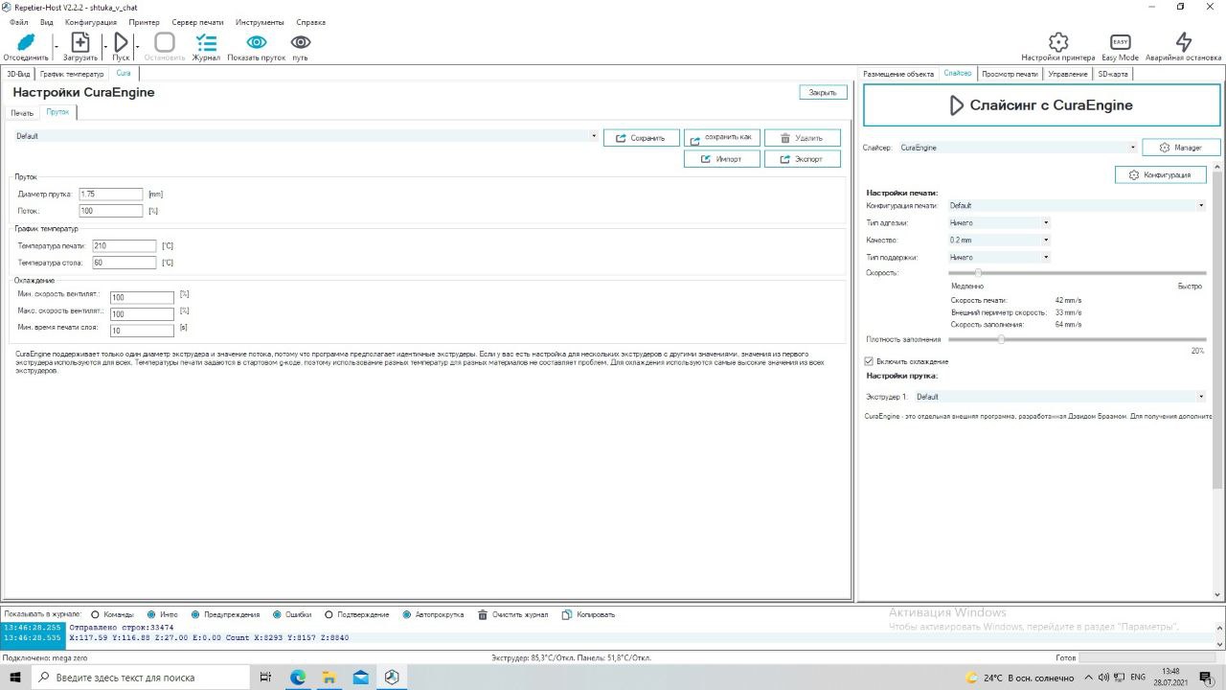Click the Загрузить file-load icon
Viewport: 1226px width, 690px height.
click(80, 42)
